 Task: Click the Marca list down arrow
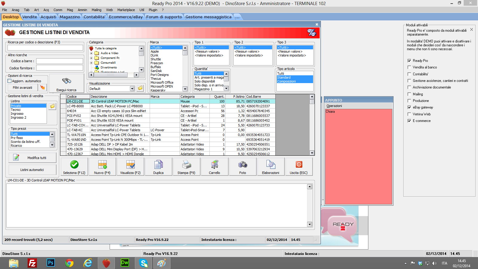[x=185, y=89]
